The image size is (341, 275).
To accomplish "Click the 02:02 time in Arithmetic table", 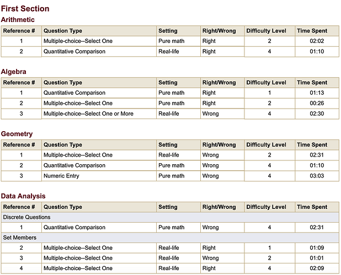I will tap(316, 41).
